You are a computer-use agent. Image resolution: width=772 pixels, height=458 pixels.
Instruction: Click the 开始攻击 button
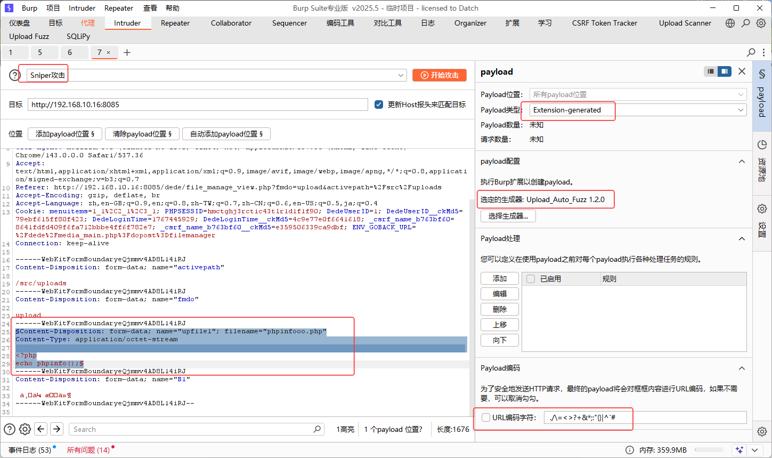tap(440, 75)
